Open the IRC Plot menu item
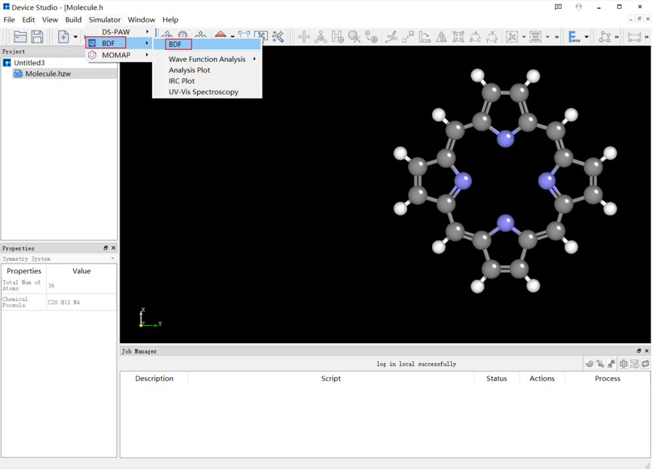Screen dimensions: 652x470 coord(182,81)
